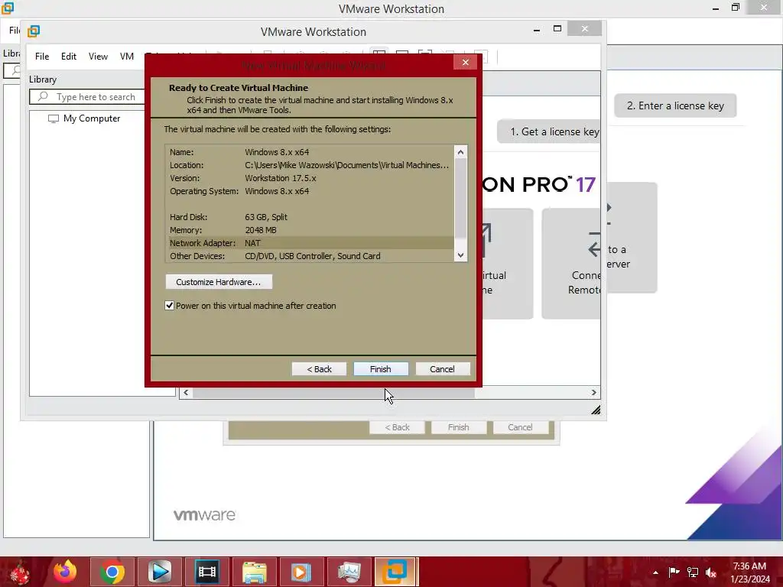The image size is (783, 587).
Task: Open the blue play-arrow media app on taskbar
Action: 160,572
